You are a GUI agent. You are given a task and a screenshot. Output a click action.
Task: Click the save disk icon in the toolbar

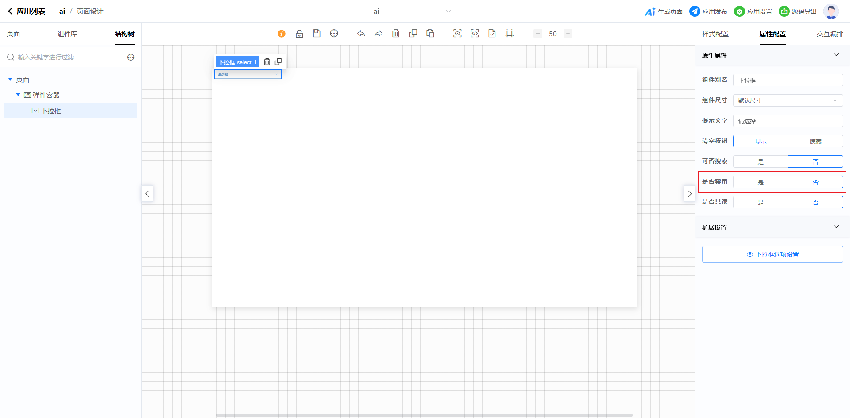pyautogui.click(x=317, y=34)
